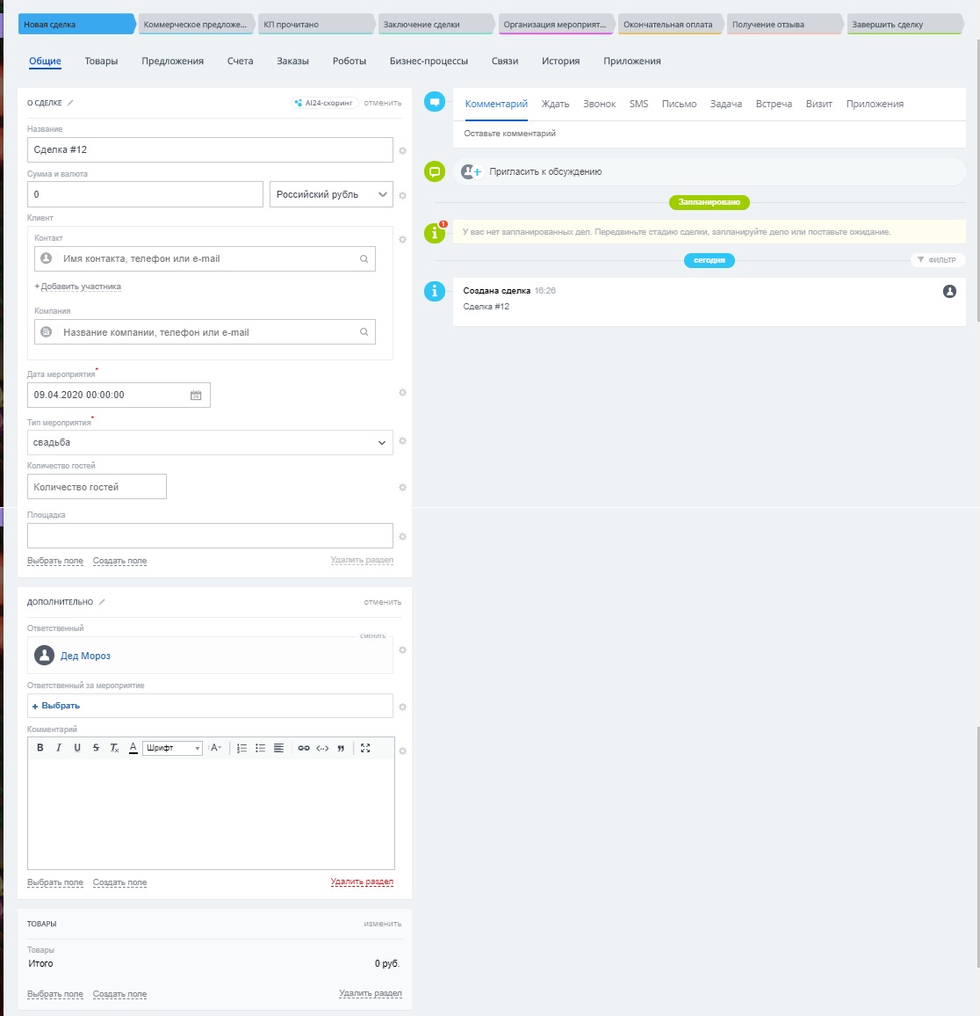Click user avatar on Создана сделка entry

pos(949,291)
